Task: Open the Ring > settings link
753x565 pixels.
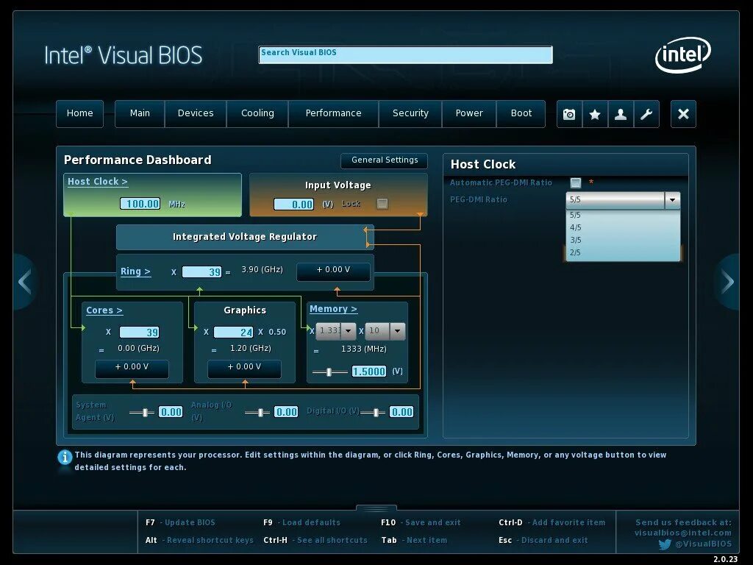Action: (x=135, y=271)
